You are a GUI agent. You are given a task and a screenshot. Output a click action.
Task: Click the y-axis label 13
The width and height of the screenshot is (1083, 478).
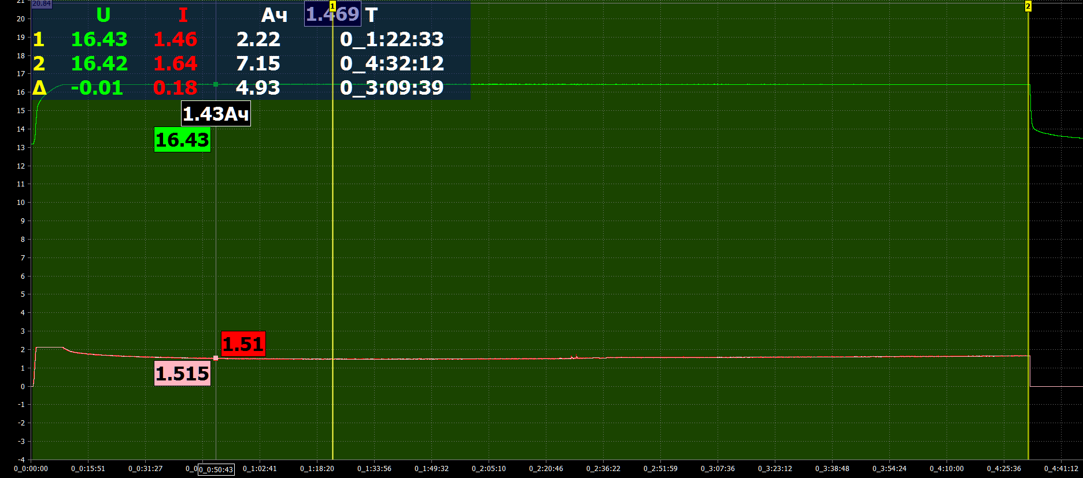(21, 148)
